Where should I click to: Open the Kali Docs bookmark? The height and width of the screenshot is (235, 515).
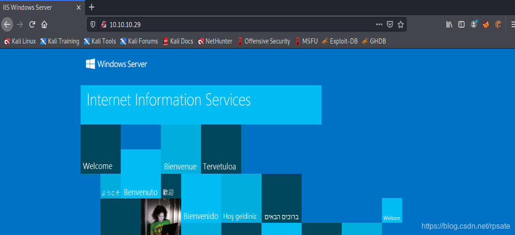178,41
